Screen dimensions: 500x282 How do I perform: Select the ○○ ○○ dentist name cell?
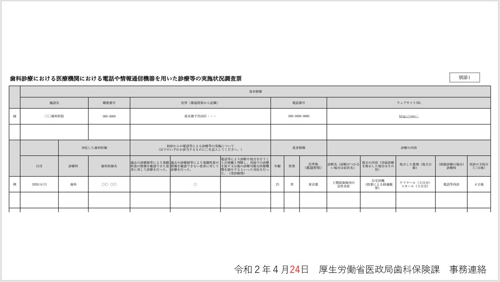pos(109,184)
